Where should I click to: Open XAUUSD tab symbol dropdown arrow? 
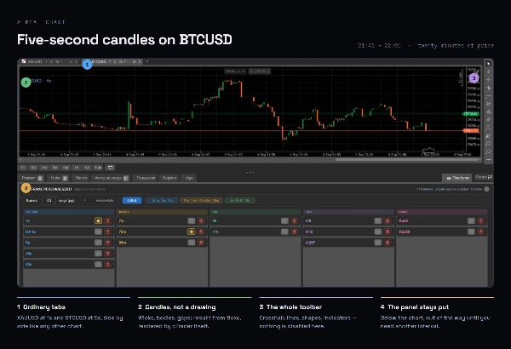pyautogui.click(x=46, y=61)
